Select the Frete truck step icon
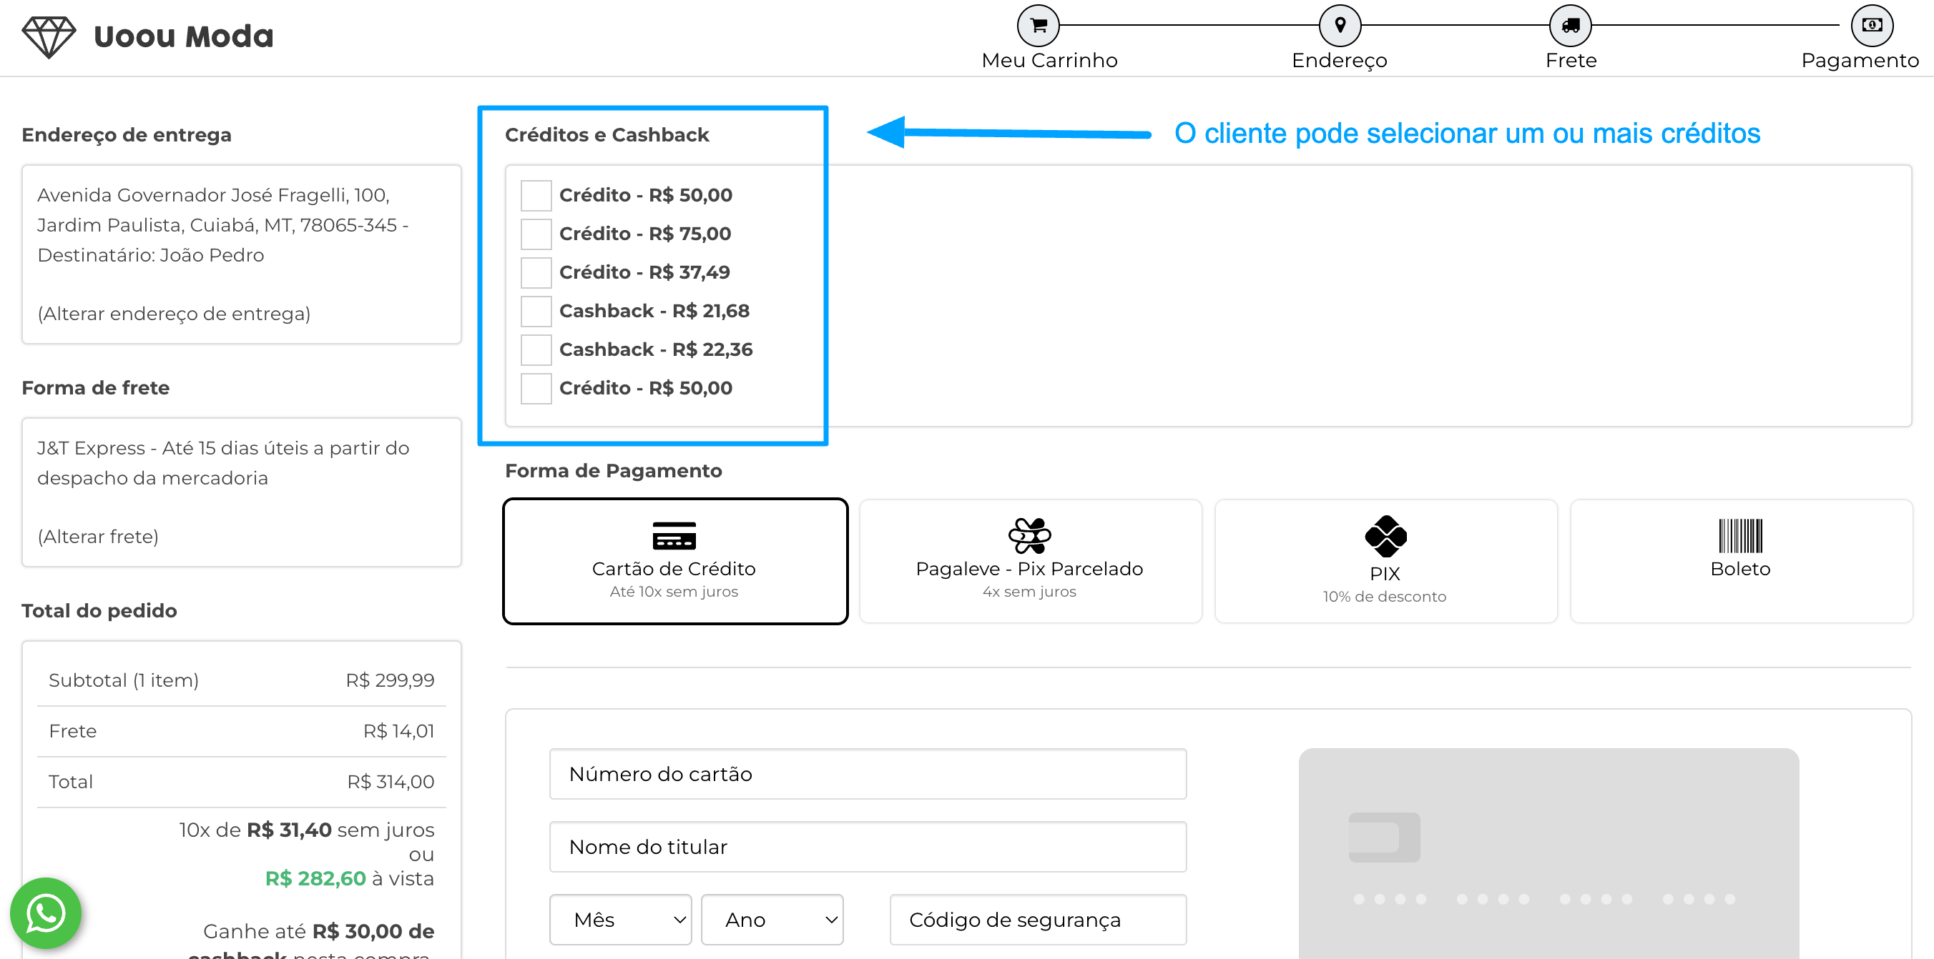The image size is (1934, 959). pos(1570,26)
